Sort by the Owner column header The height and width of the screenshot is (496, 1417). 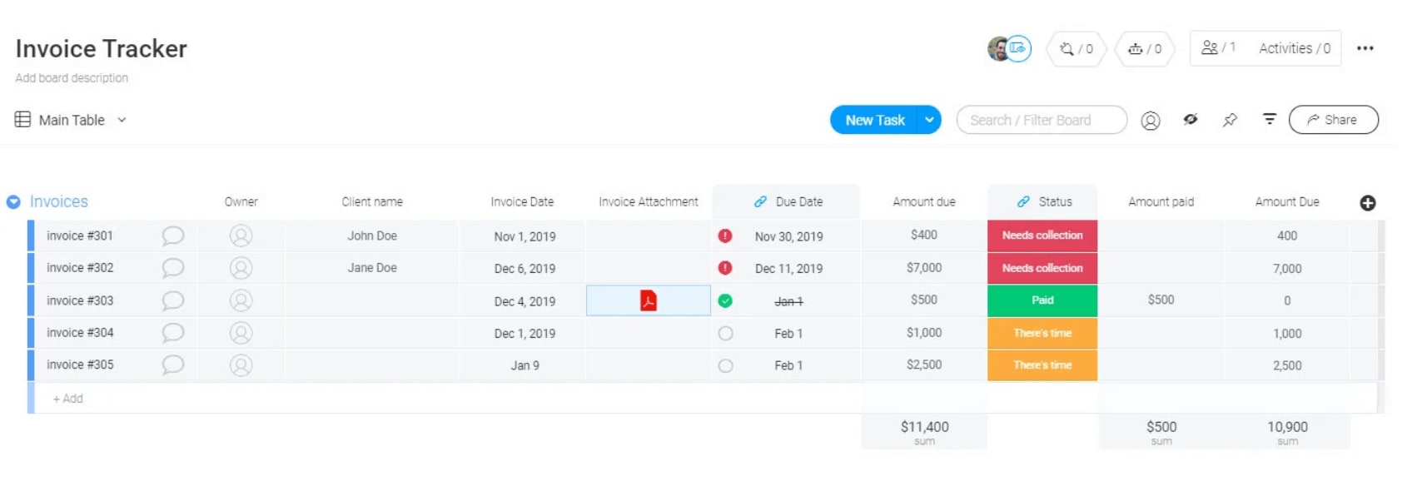(x=241, y=201)
